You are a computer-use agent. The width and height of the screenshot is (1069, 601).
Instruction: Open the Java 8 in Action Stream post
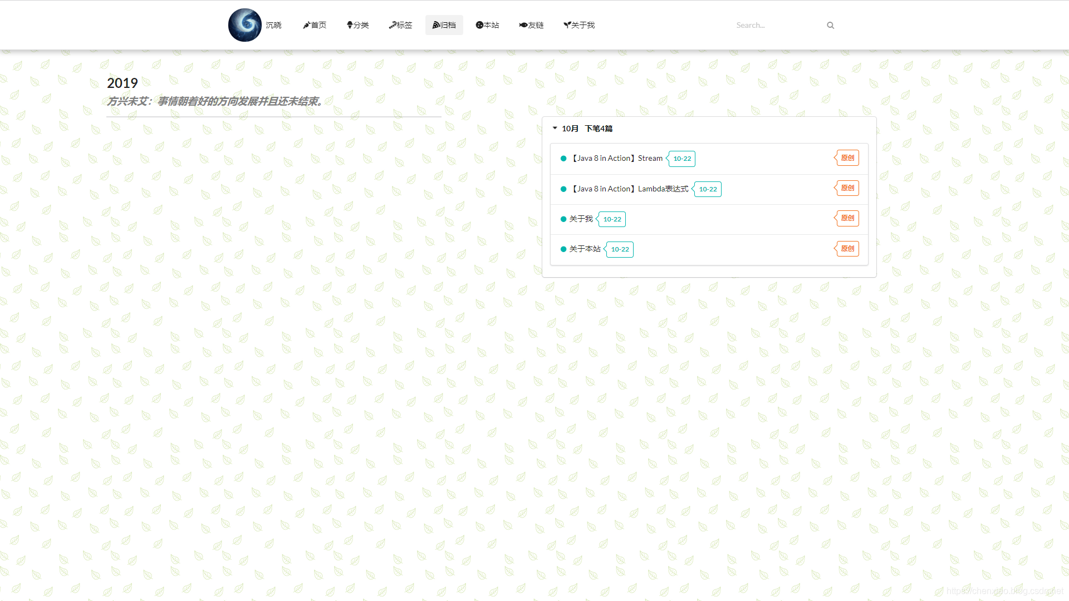[x=617, y=158]
